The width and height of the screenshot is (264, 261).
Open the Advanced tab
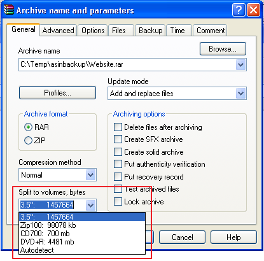tap(59, 31)
